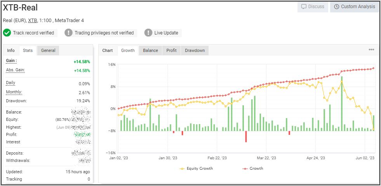Click the underlined Gain label
This screenshot has height=186, width=381.
click(11, 61)
